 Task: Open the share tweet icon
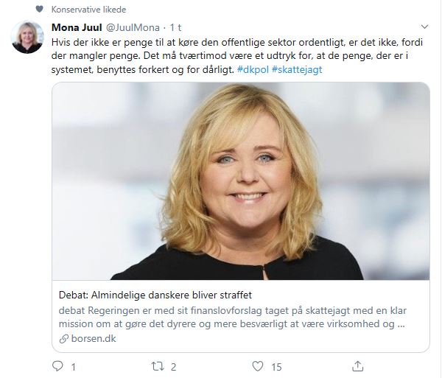pos(358,365)
